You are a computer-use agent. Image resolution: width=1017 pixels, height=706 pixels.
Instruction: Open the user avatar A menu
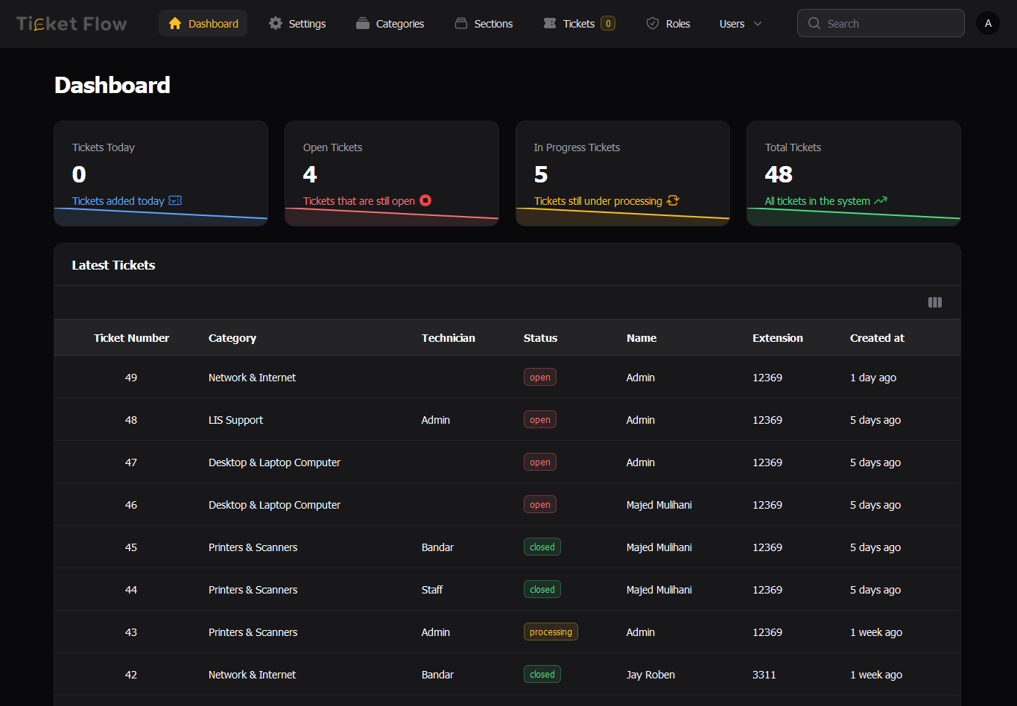click(x=988, y=23)
